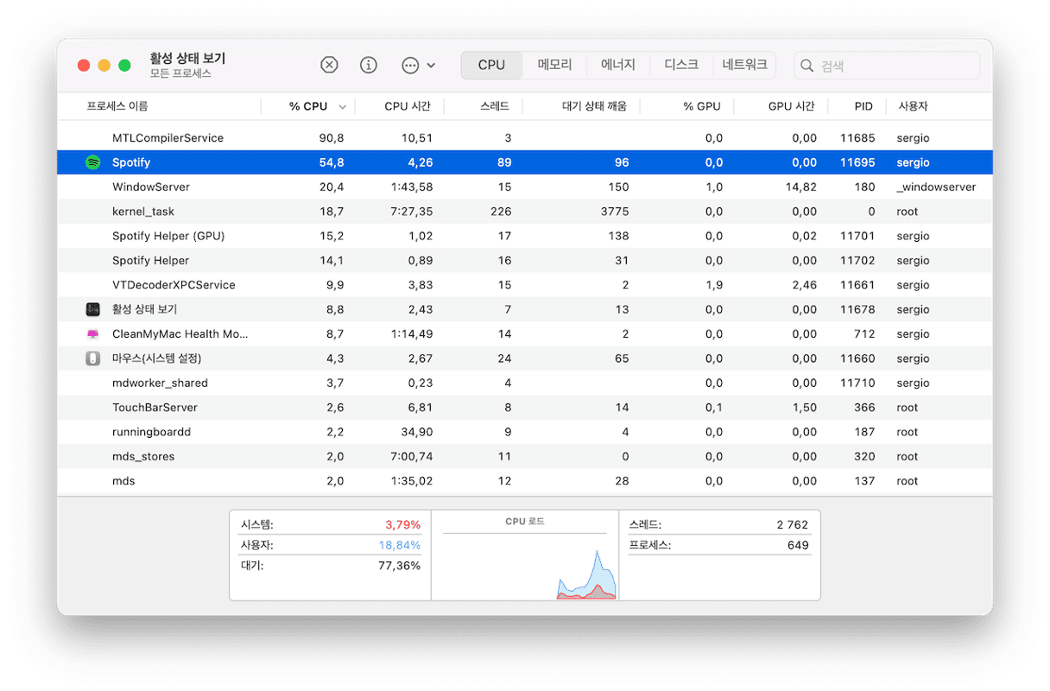Click the window's yellow minimize button
Image resolution: width=1050 pixels, height=691 pixels.
104,66
